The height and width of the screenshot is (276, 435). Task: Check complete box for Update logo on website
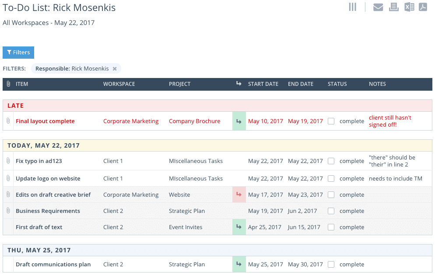coord(331,179)
